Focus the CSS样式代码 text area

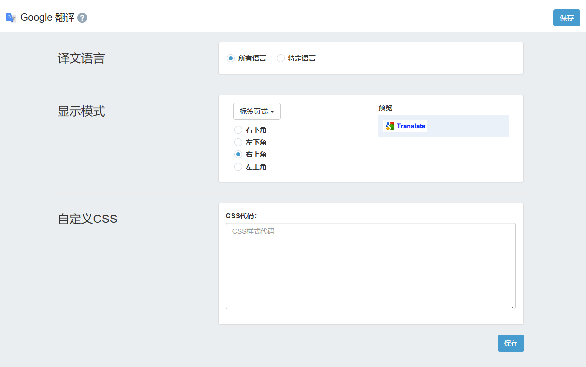[x=370, y=266]
